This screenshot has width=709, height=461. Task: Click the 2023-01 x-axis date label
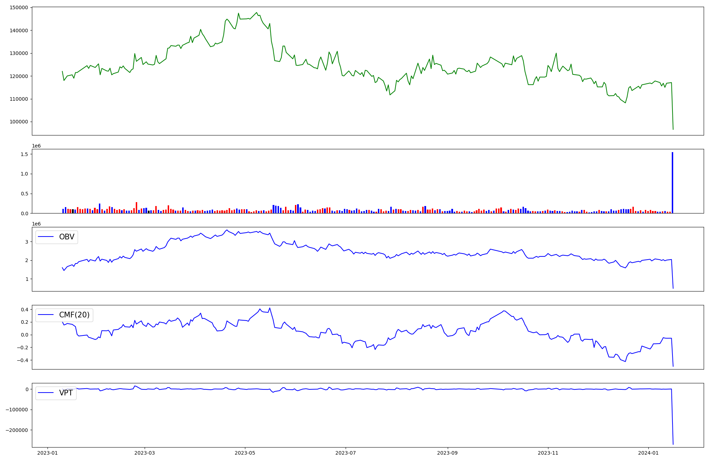pos(48,453)
